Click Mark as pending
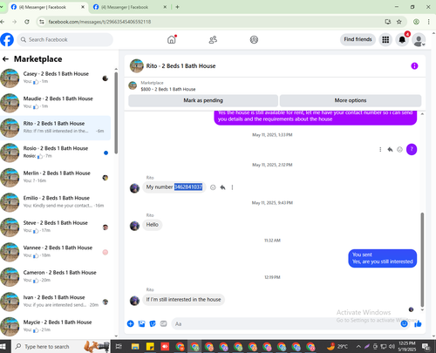The width and height of the screenshot is (436, 353). [x=203, y=100]
